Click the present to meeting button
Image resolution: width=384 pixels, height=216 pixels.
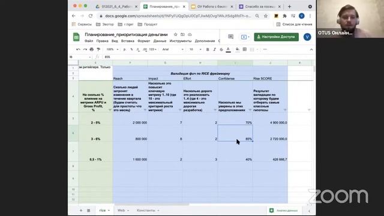click(245, 37)
